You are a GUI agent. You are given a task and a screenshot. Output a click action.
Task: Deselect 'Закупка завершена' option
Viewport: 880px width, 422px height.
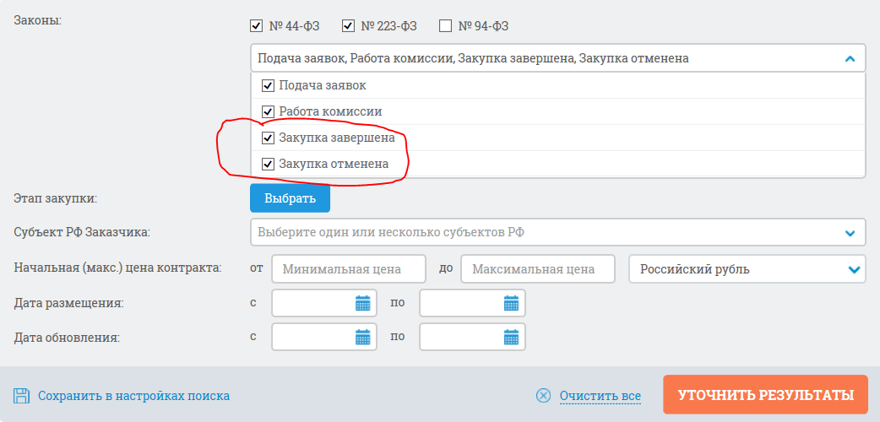pos(269,138)
